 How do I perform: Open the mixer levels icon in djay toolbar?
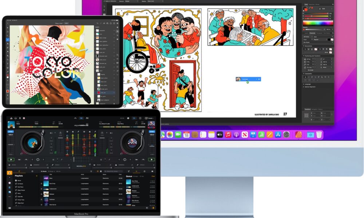[x=11, y=118]
